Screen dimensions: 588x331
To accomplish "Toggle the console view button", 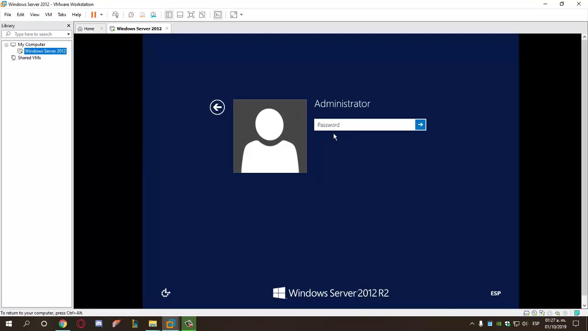I will tap(218, 15).
